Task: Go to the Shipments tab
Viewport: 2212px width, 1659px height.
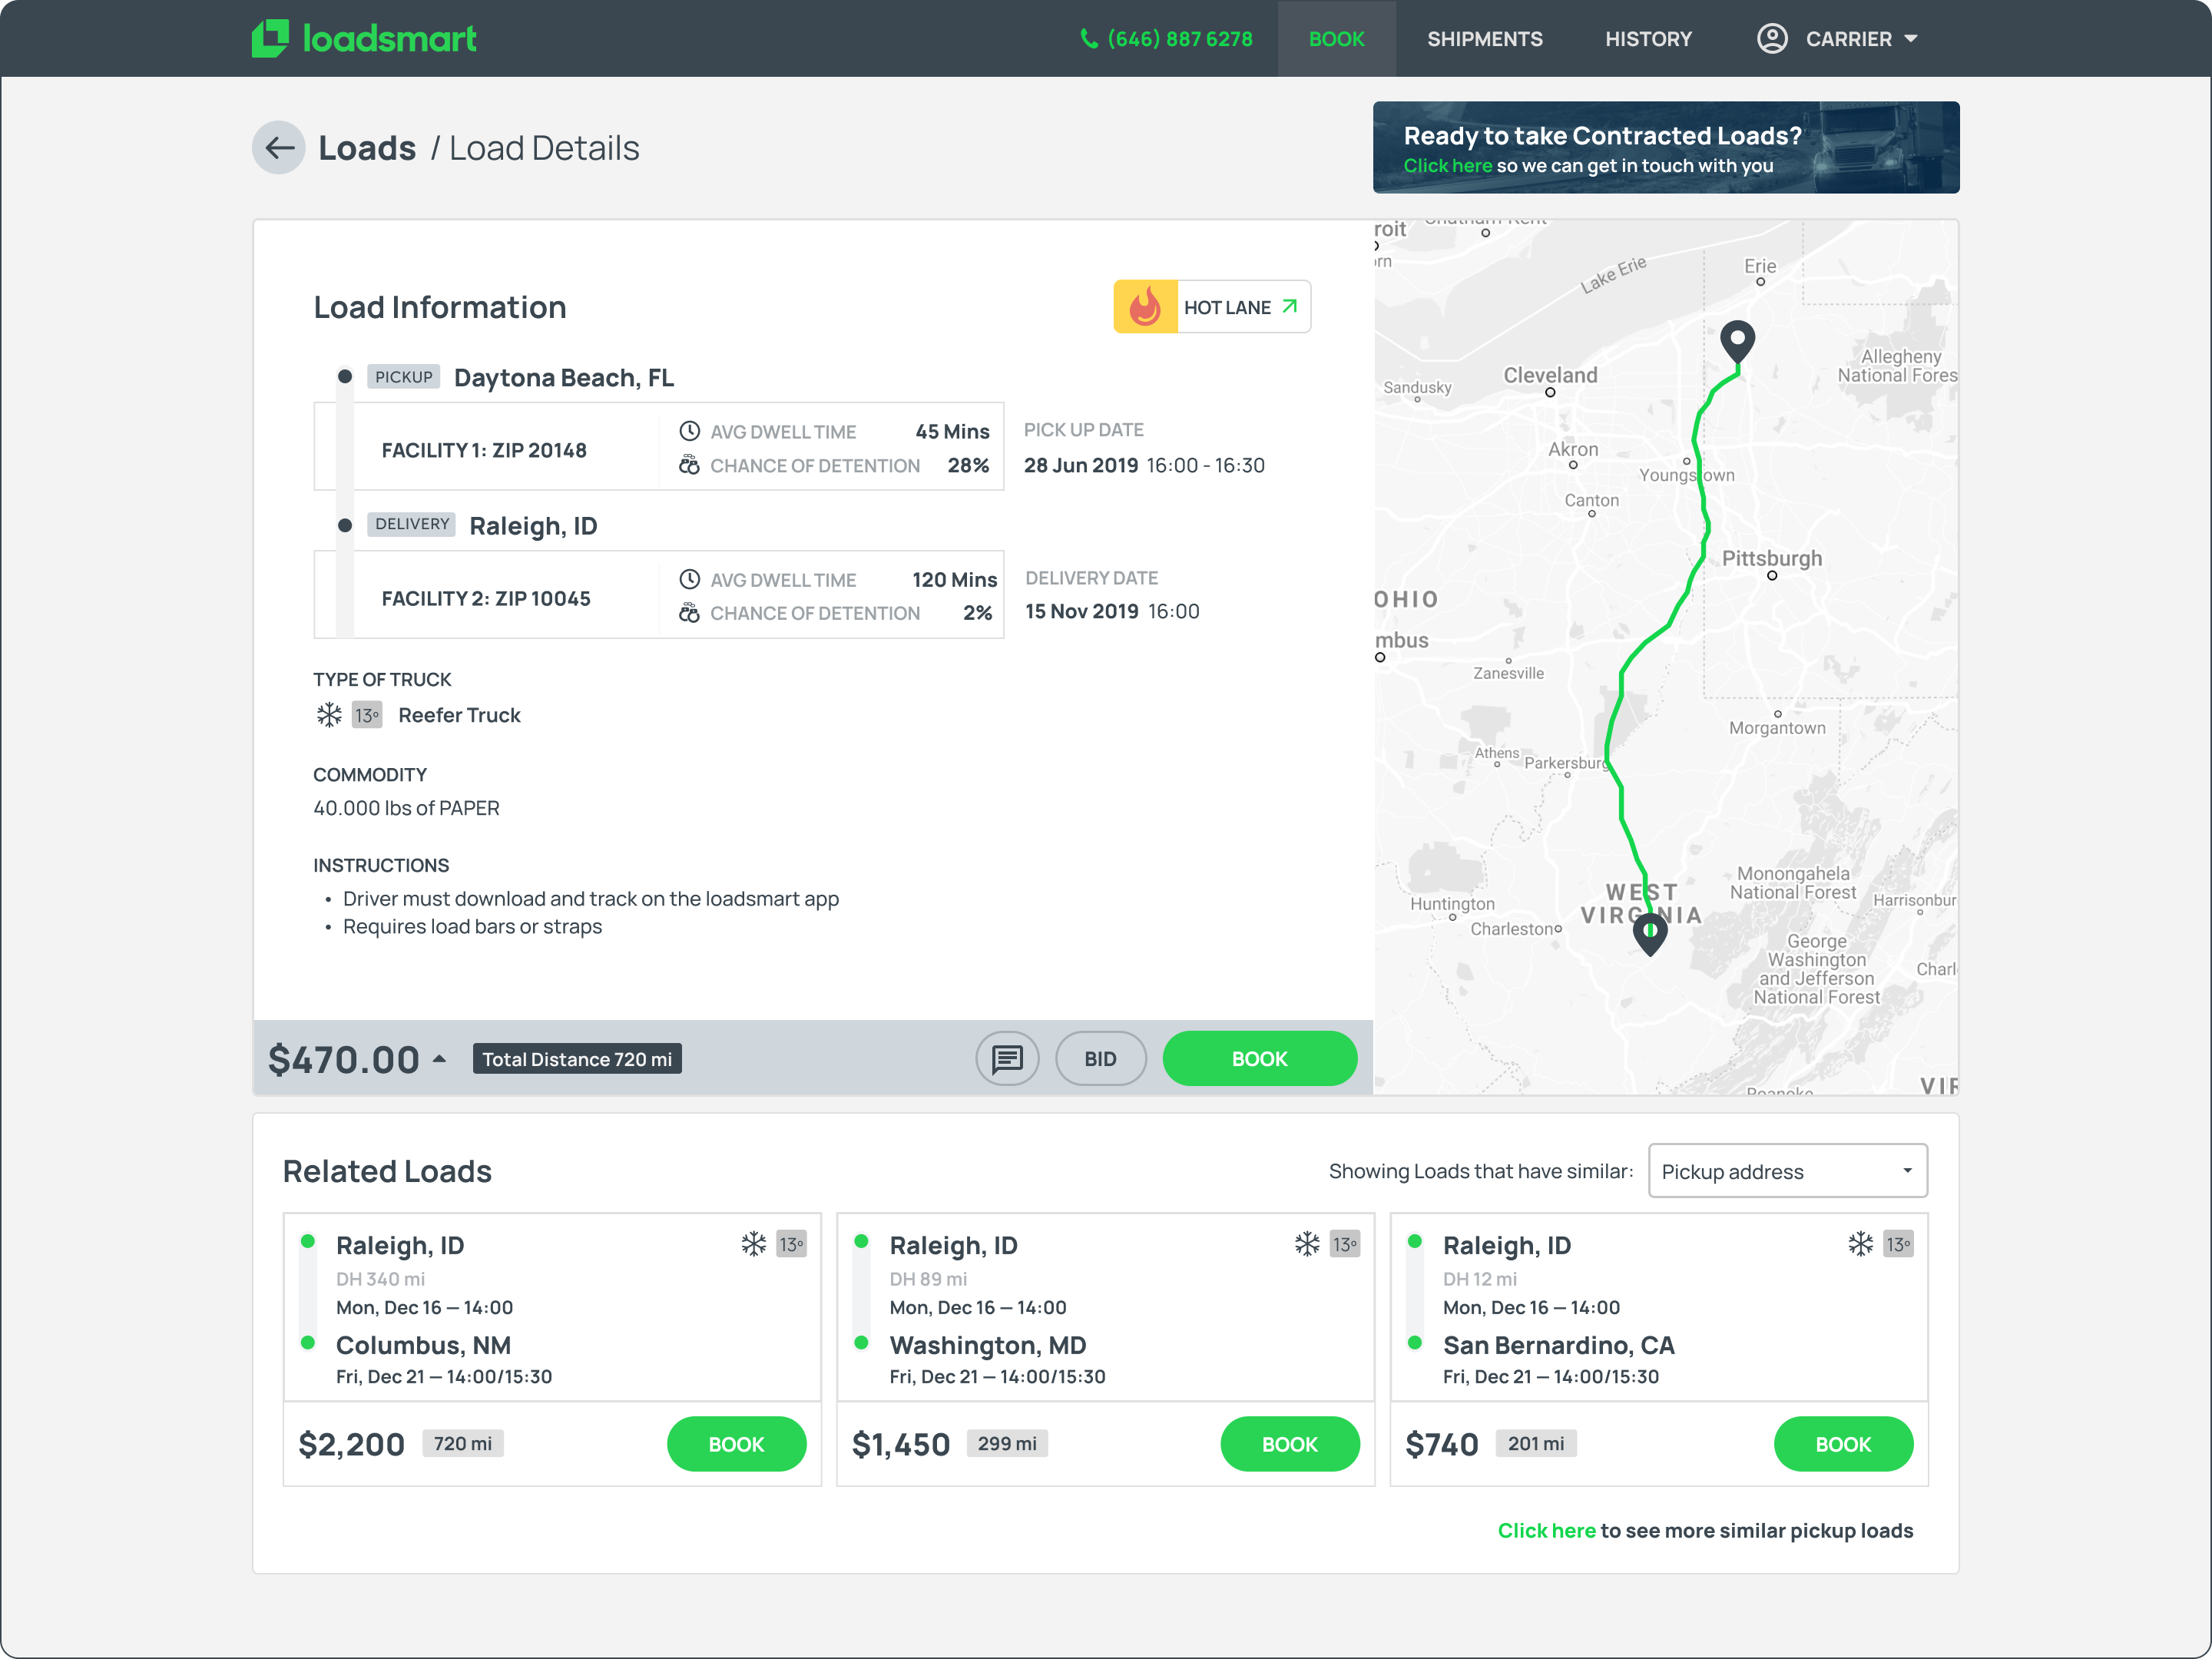Action: click(1484, 39)
